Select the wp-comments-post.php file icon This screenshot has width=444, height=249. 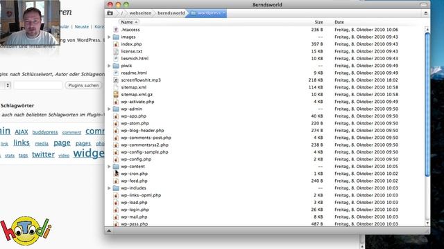click(116, 138)
